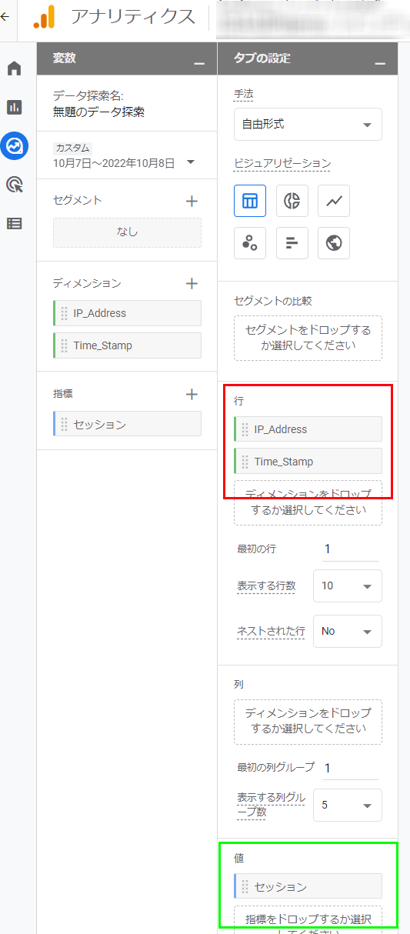Open the Advertising icon in sidebar
The height and width of the screenshot is (934, 410).
click(x=14, y=185)
